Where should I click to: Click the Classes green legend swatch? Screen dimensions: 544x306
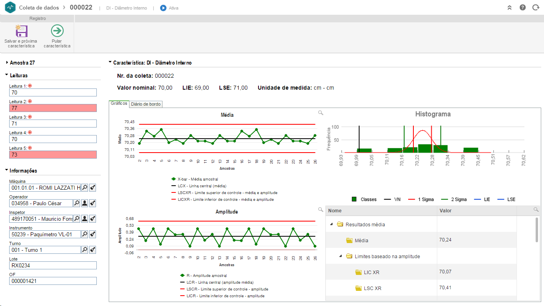click(x=354, y=199)
